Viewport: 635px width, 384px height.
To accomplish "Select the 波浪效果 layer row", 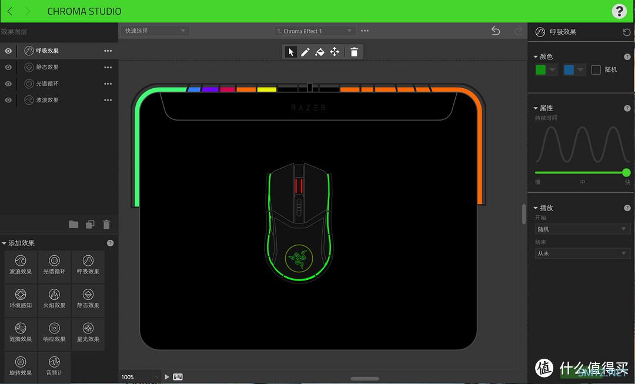I will tap(59, 100).
